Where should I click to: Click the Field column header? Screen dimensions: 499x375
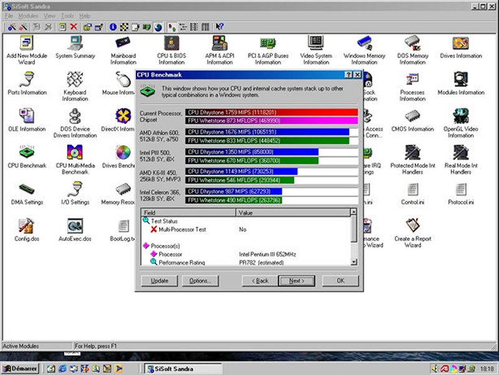pyautogui.click(x=188, y=212)
